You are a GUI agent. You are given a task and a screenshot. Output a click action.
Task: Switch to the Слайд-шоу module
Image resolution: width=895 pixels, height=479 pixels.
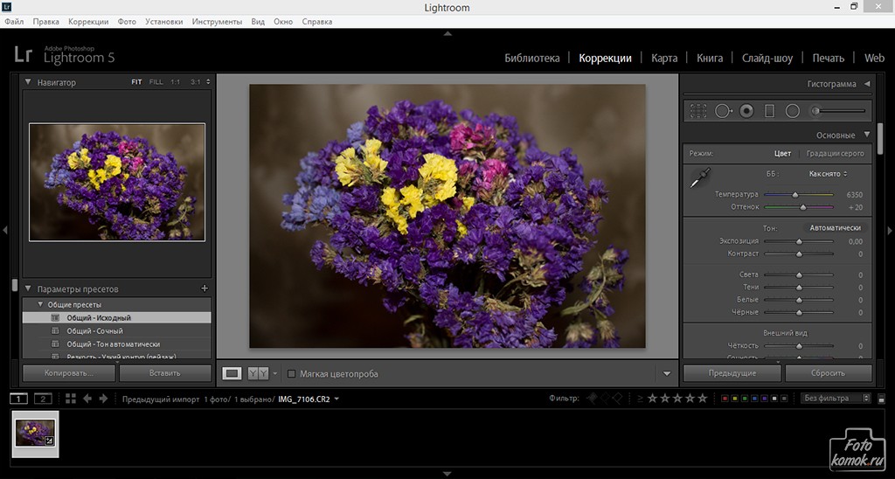click(x=767, y=59)
